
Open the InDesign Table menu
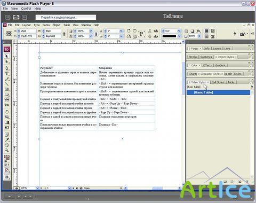click(67, 25)
